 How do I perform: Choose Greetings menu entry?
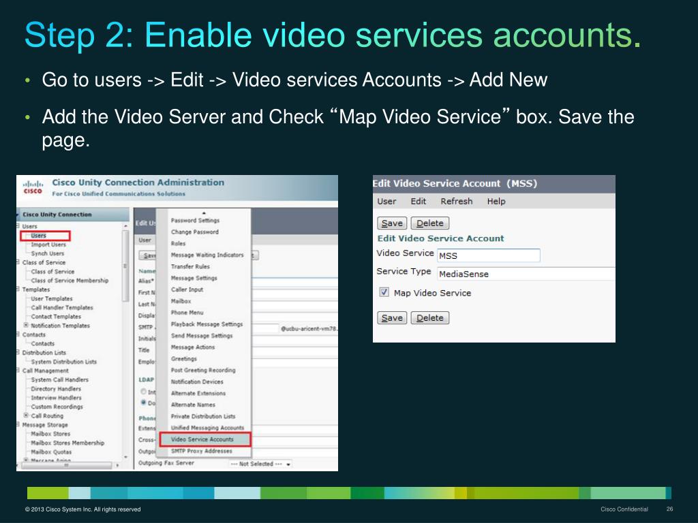click(184, 358)
